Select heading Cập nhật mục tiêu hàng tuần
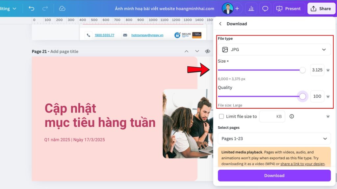 [100, 115]
